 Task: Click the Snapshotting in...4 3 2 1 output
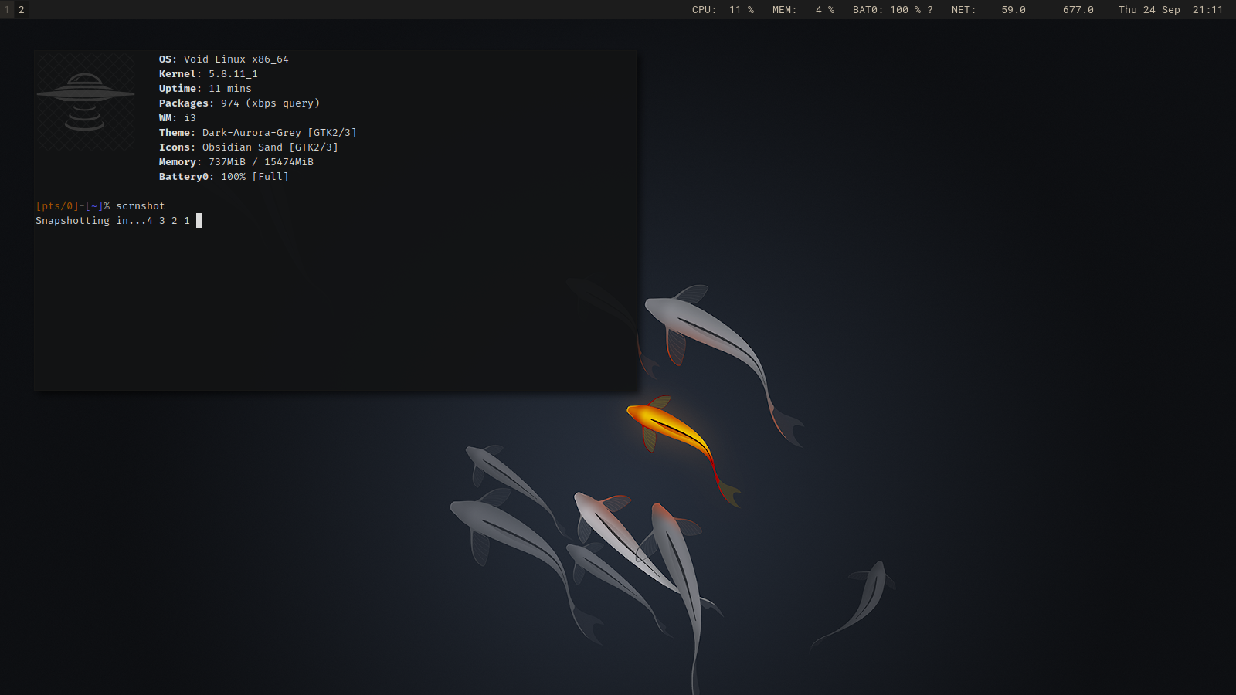point(112,221)
